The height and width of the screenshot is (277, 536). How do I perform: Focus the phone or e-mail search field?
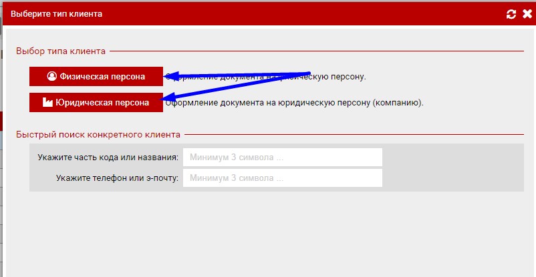(x=282, y=178)
